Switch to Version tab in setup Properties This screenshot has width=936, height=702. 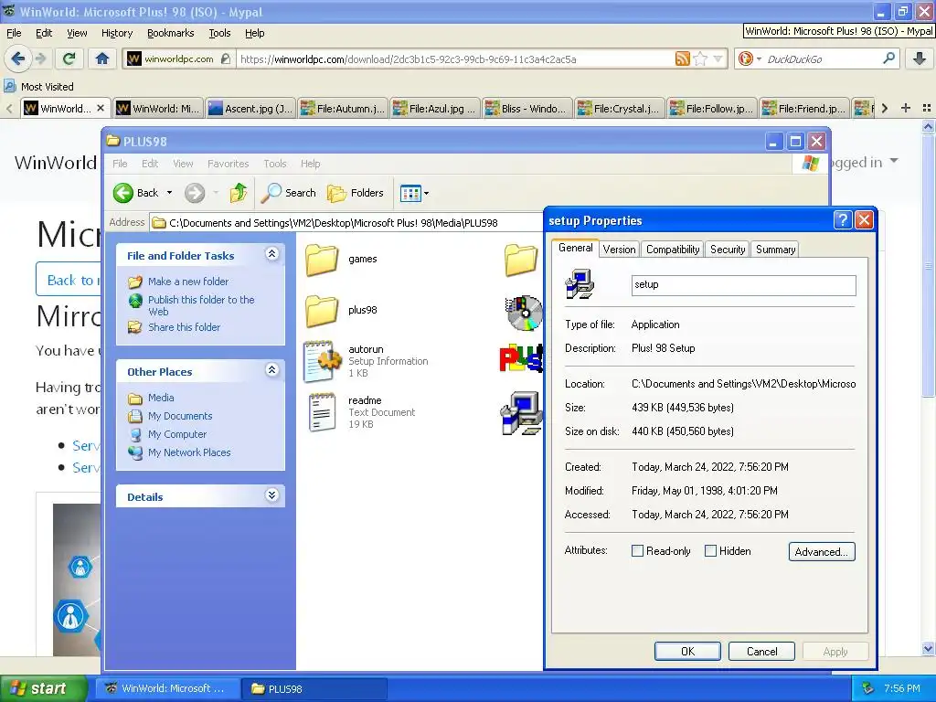pyautogui.click(x=619, y=250)
